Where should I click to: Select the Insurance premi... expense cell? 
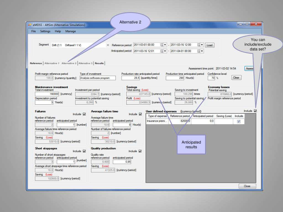point(157,121)
